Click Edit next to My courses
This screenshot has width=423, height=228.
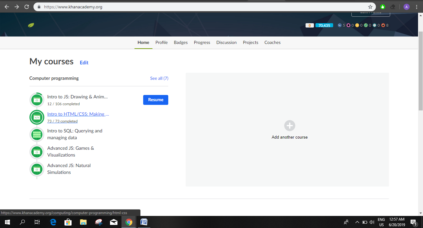[x=84, y=62]
